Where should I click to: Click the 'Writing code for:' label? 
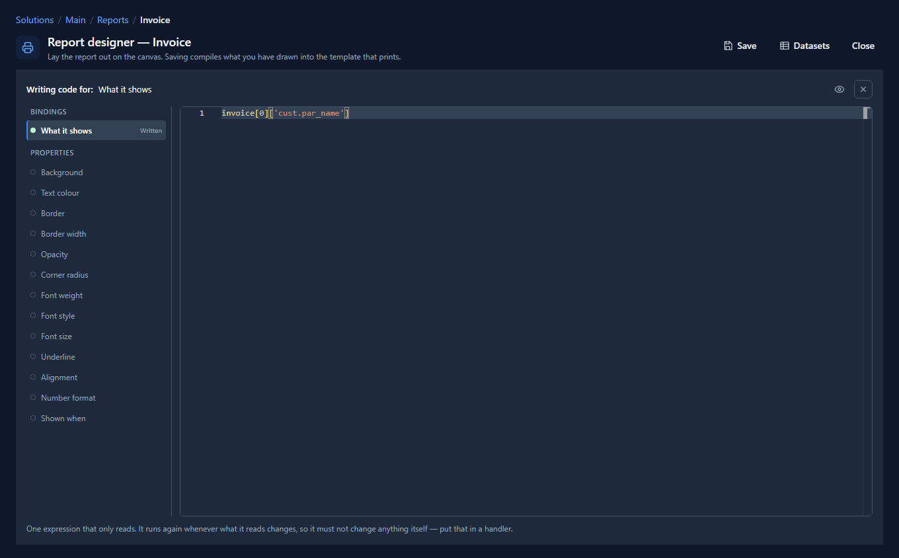pos(59,89)
